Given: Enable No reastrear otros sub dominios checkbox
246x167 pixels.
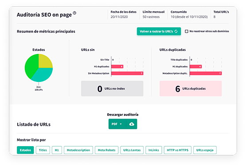Looking at the screenshot, I should pos(187,31).
